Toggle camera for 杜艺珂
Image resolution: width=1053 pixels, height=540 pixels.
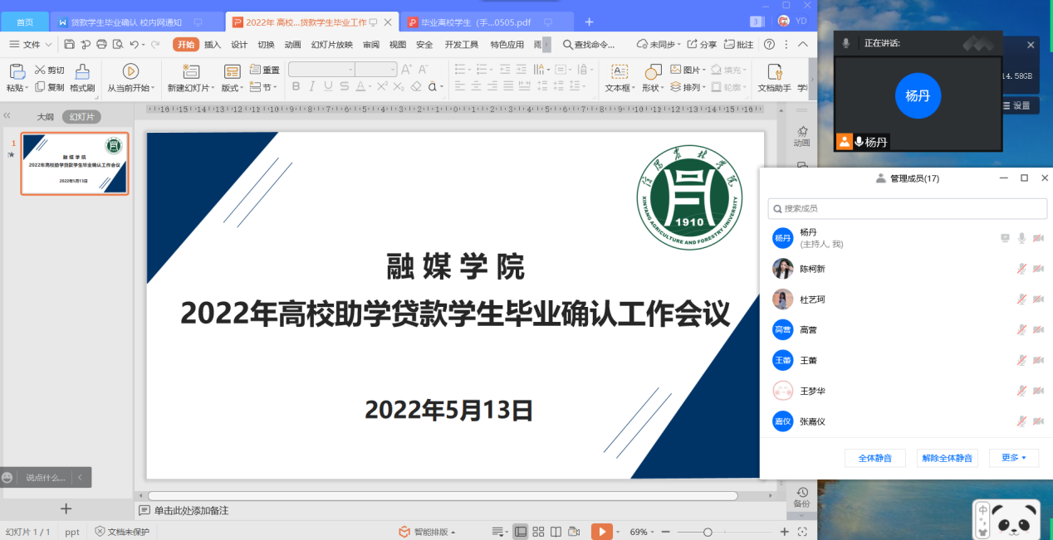[1038, 299]
